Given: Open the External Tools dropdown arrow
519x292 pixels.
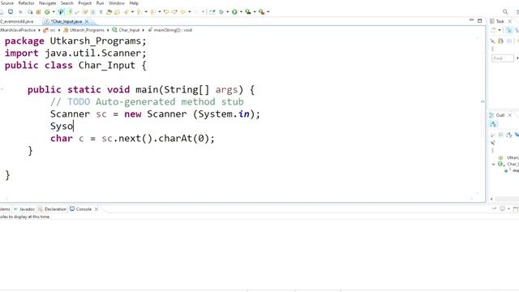Looking at the screenshot, I should 268,12.
